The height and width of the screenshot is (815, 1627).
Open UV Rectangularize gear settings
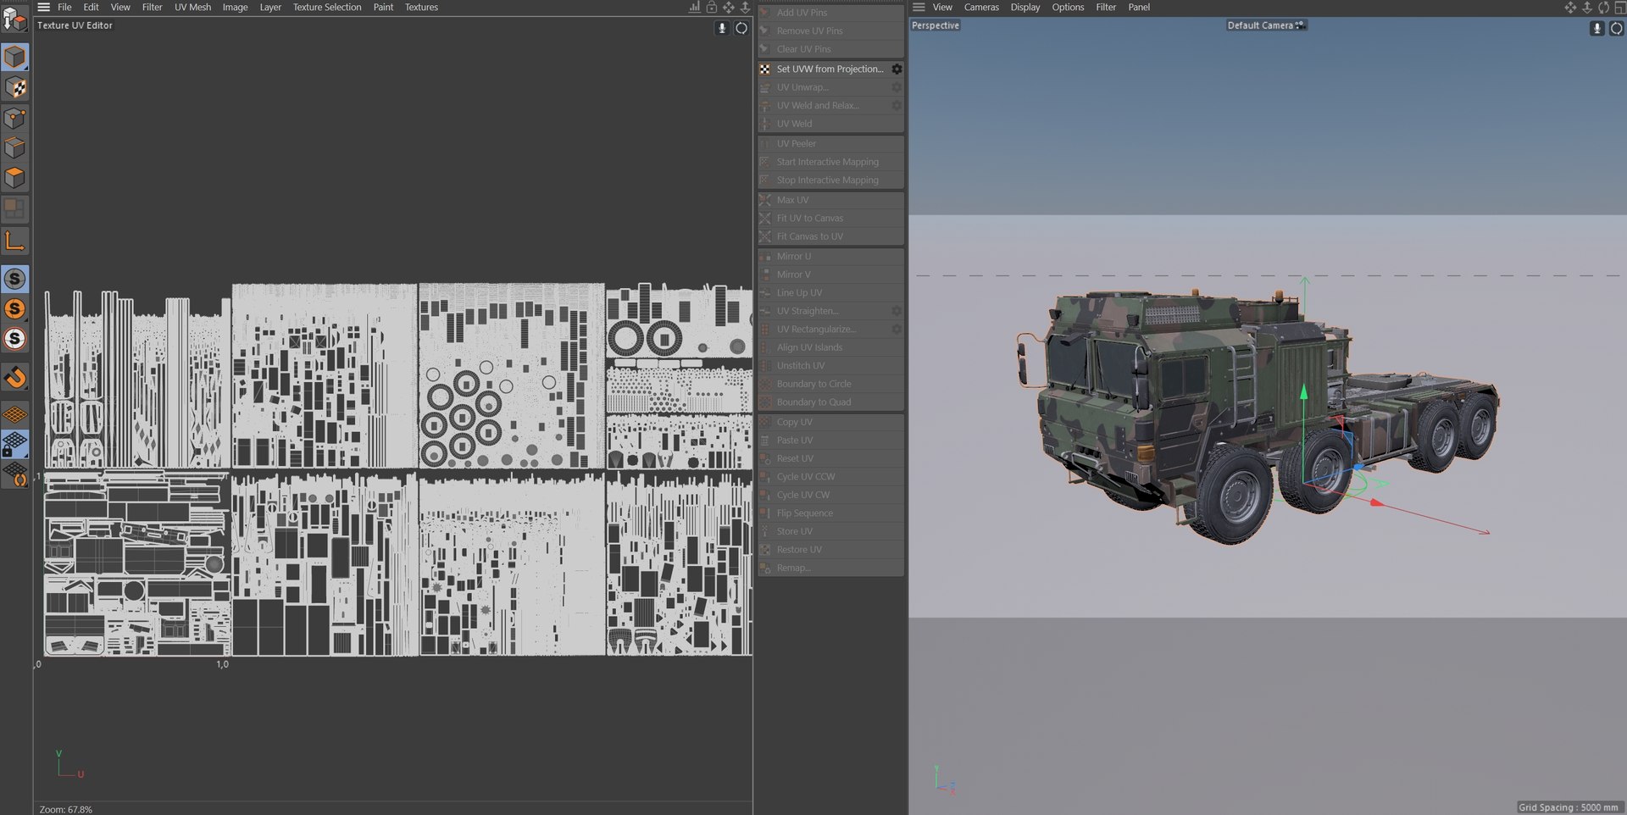pos(897,329)
